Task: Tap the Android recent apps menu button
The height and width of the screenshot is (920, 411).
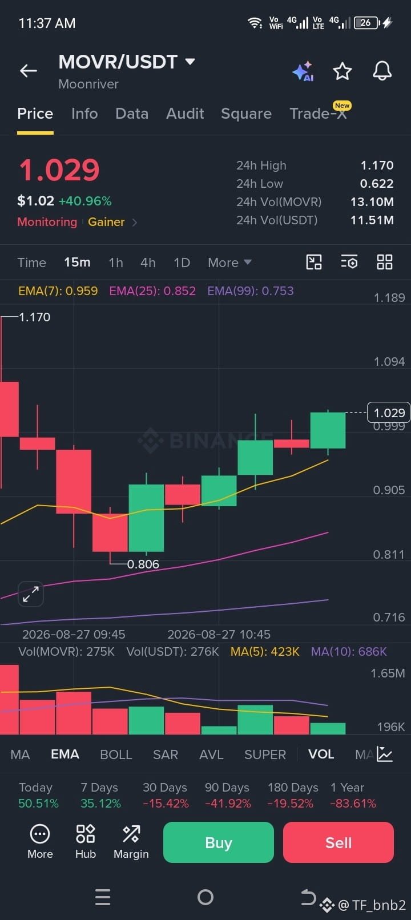Action: pos(103,897)
